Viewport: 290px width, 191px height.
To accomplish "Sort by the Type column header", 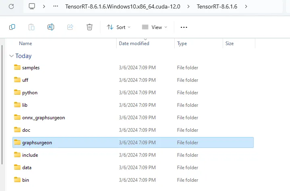I will tap(182, 44).
